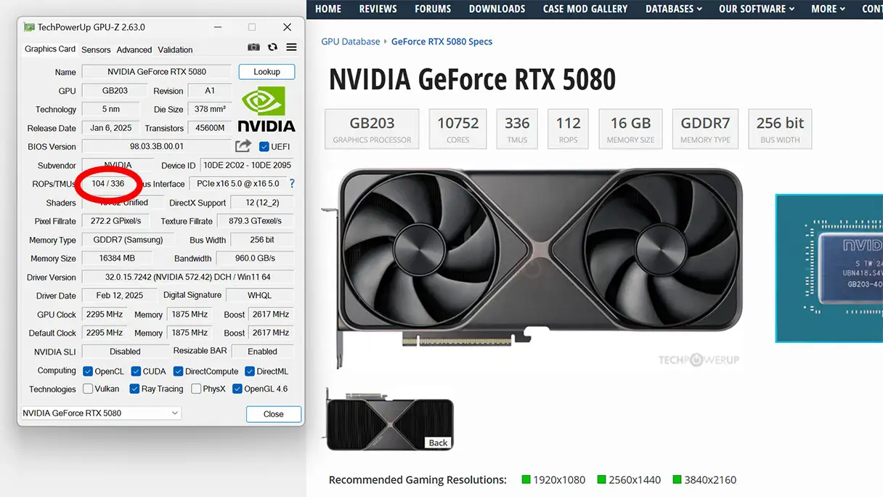Expand the OUR SOFTWARE menu
The width and height of the screenshot is (883, 497).
(757, 9)
